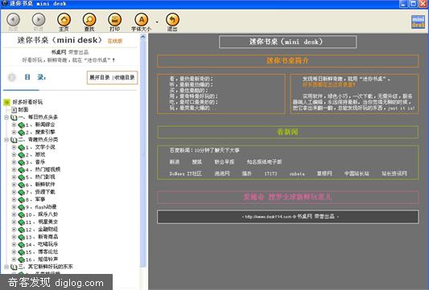Open the cnbeta link
Screen dimensions: 429x290
[x=297, y=174]
